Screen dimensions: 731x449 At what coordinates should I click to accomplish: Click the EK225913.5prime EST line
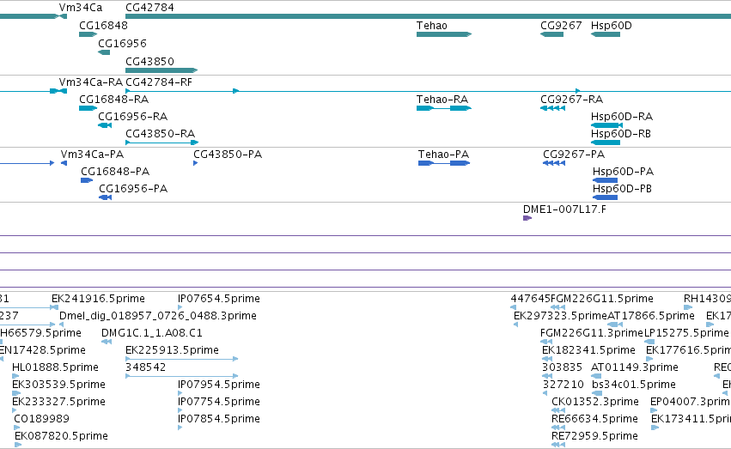[x=182, y=359]
